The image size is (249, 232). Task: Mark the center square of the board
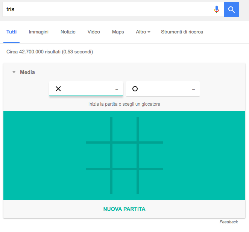(124, 156)
